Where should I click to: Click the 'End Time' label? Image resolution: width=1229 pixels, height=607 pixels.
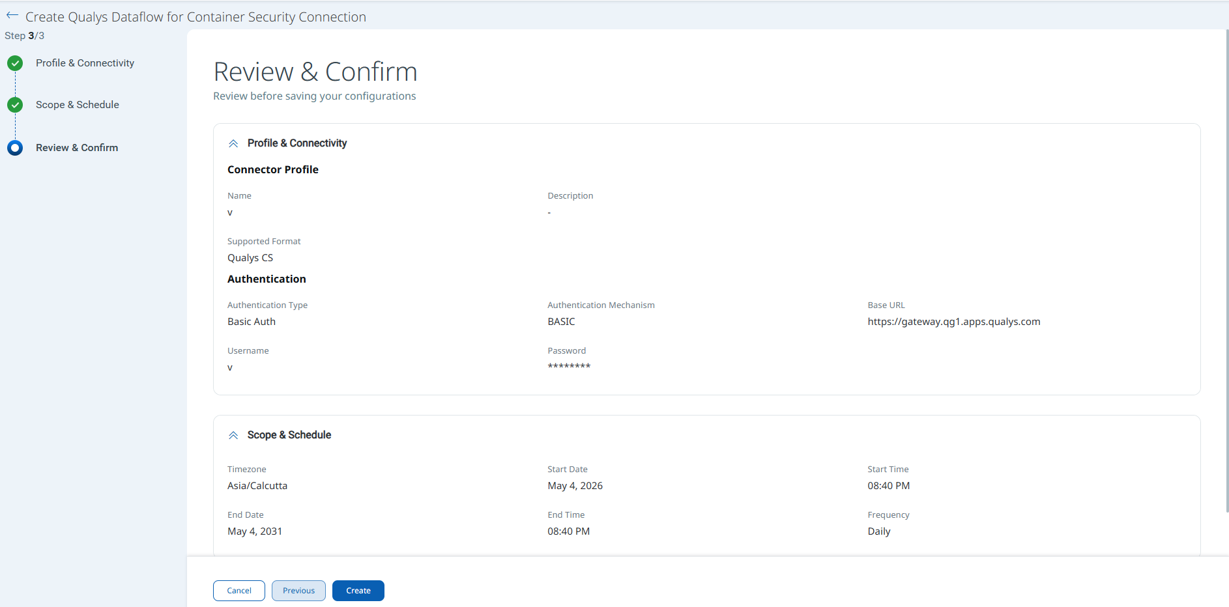tap(566, 515)
